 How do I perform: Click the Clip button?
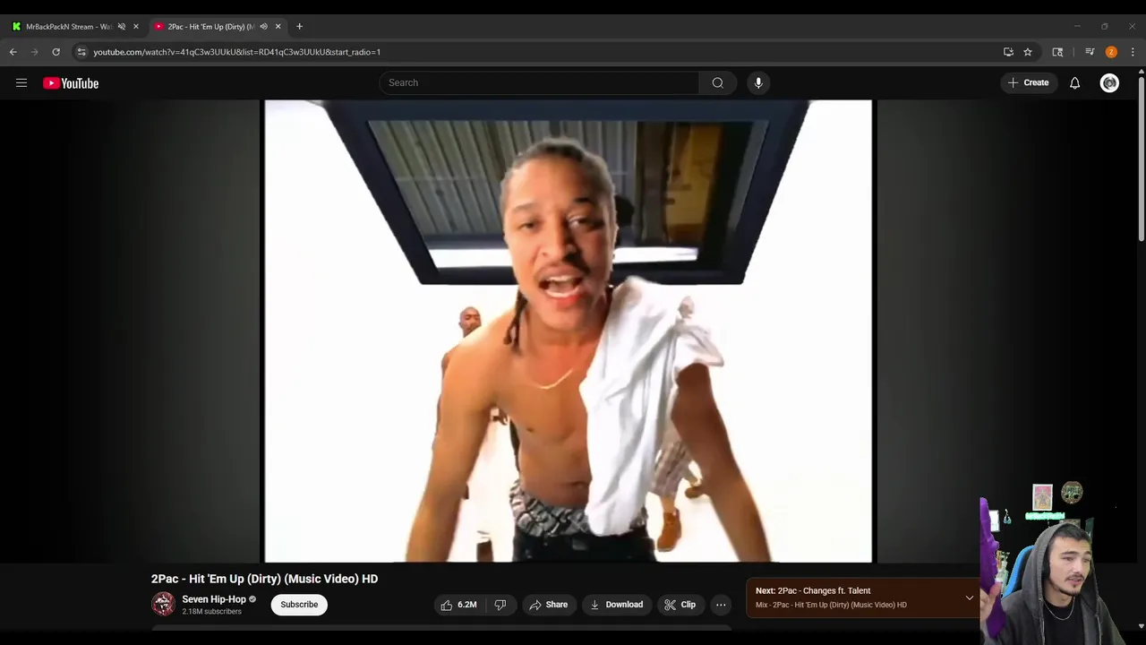click(x=680, y=605)
